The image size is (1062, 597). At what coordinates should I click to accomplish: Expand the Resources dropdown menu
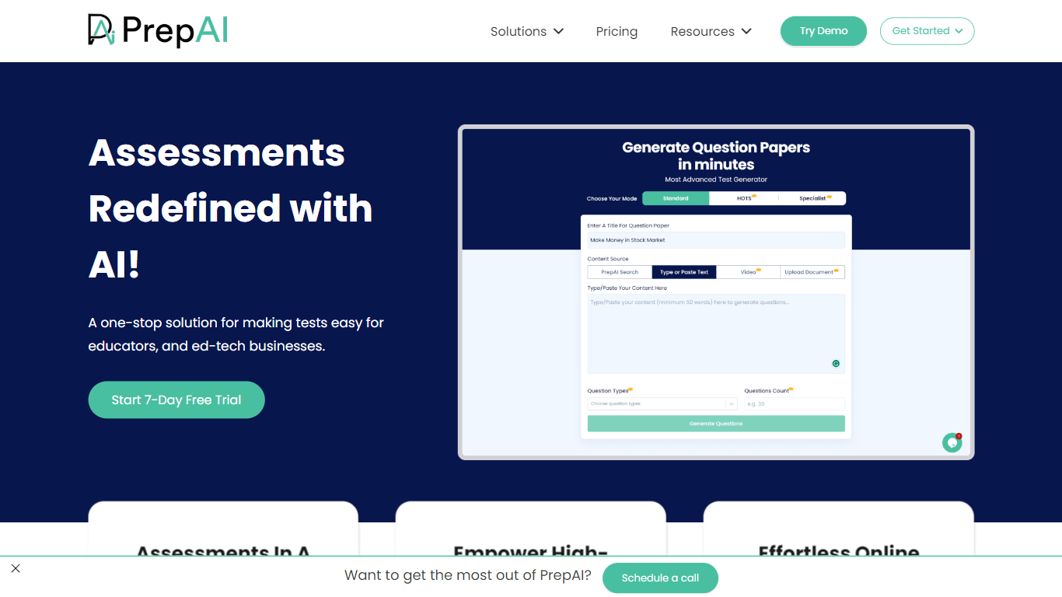[711, 31]
